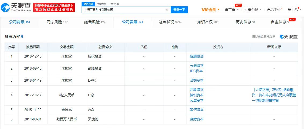Switch to 历史信息 section tab

[x=245, y=22]
